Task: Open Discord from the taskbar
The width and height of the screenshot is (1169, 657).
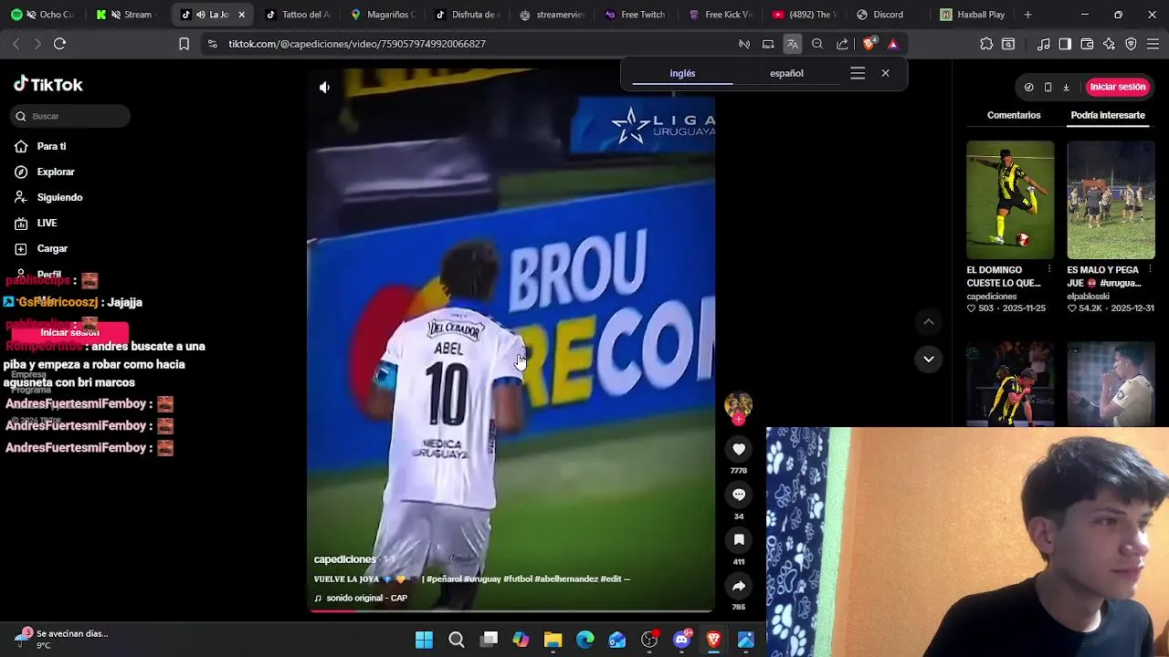Action: click(681, 640)
